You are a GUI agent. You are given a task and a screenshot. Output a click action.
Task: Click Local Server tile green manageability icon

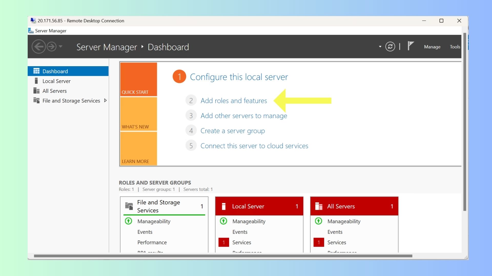click(223, 221)
